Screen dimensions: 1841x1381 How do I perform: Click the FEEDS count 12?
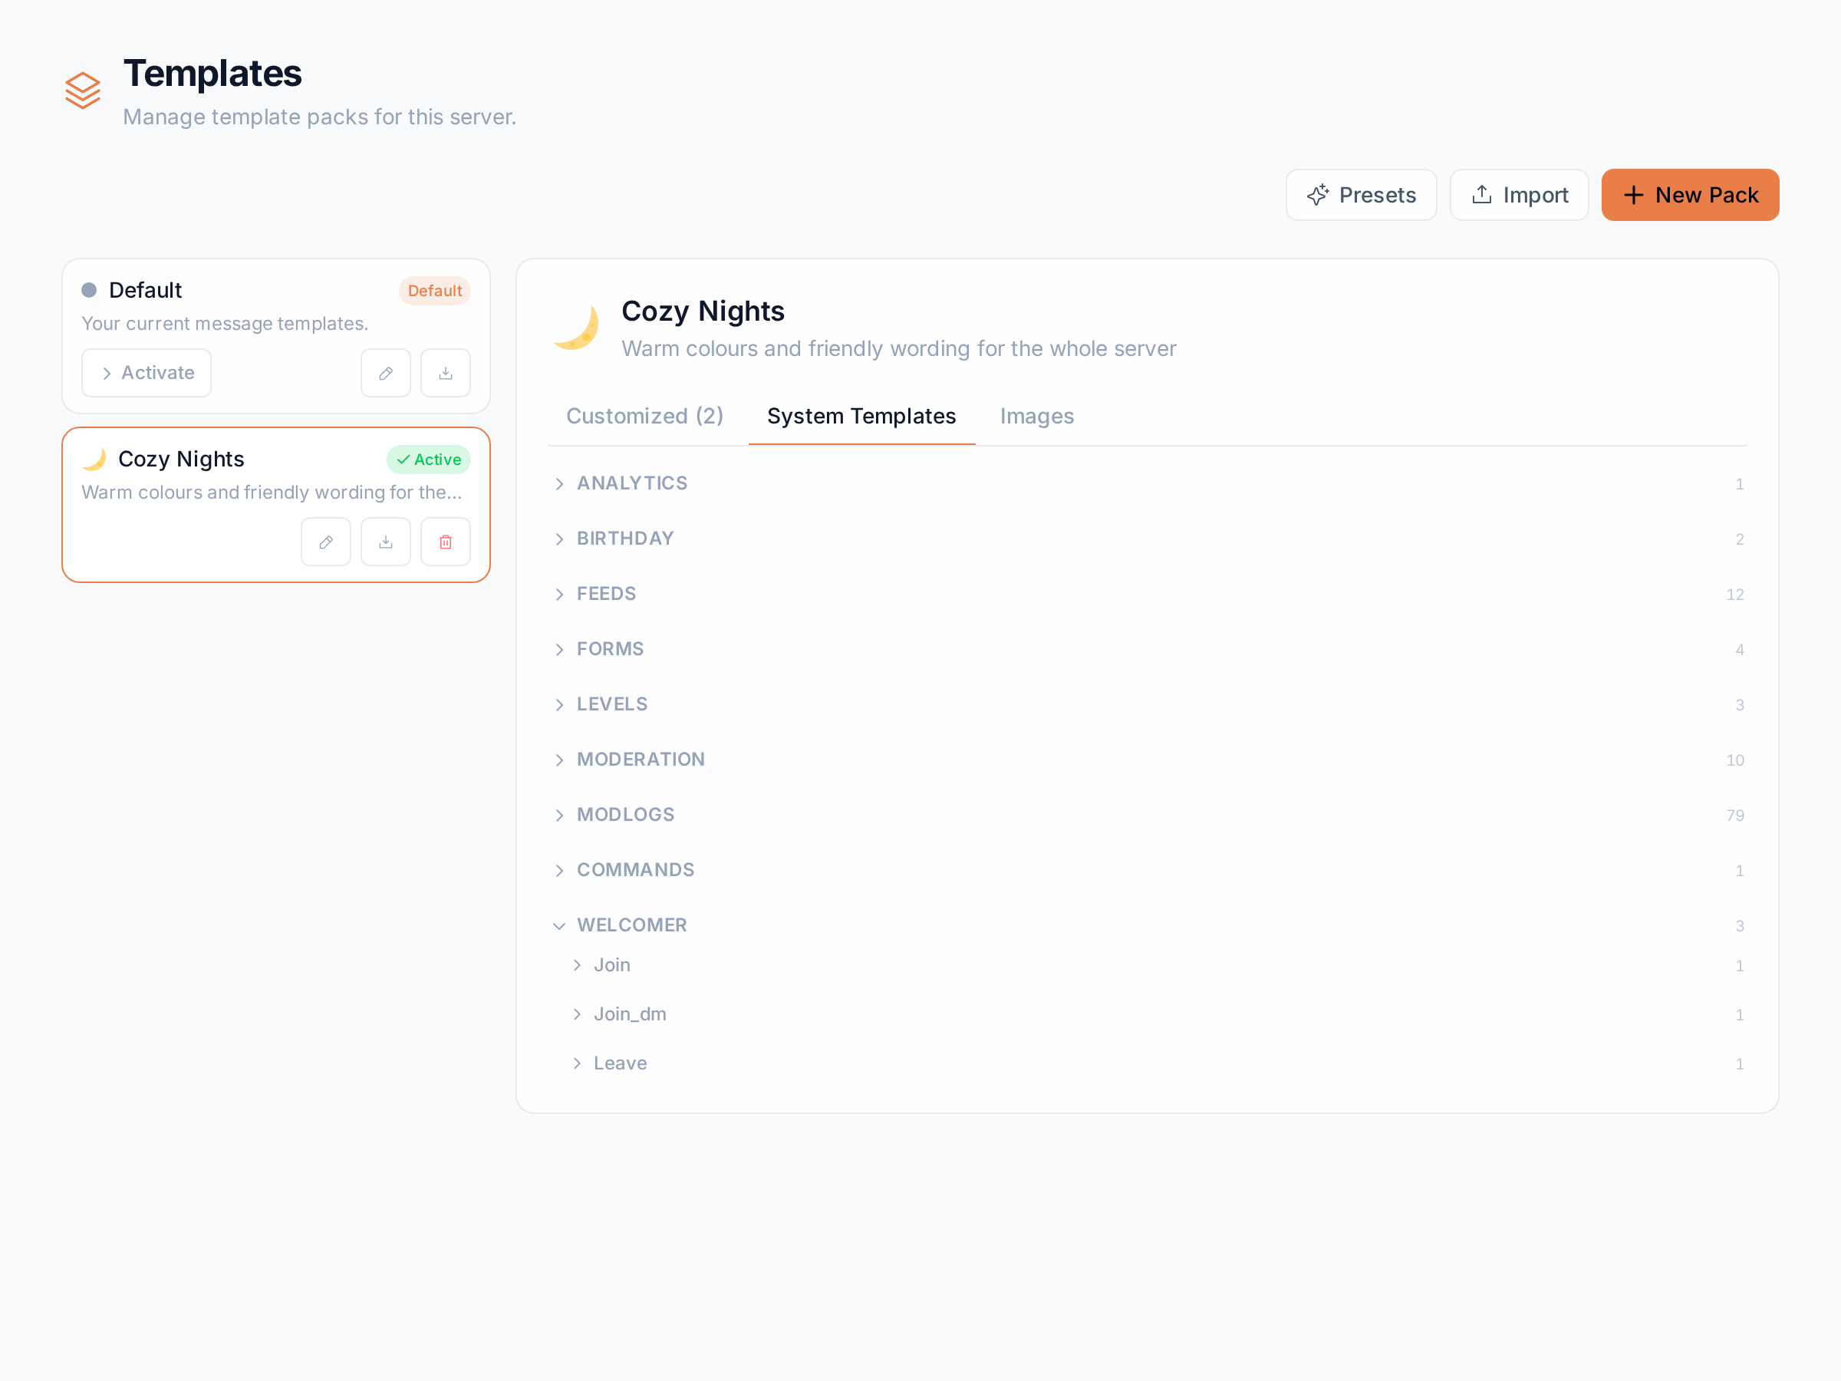point(1734,595)
